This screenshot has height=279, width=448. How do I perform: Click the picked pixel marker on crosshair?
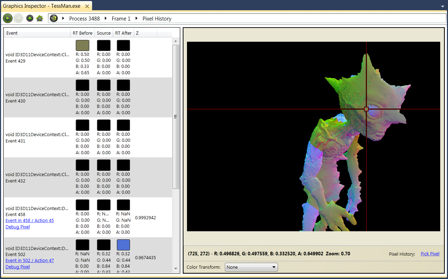pos(366,109)
